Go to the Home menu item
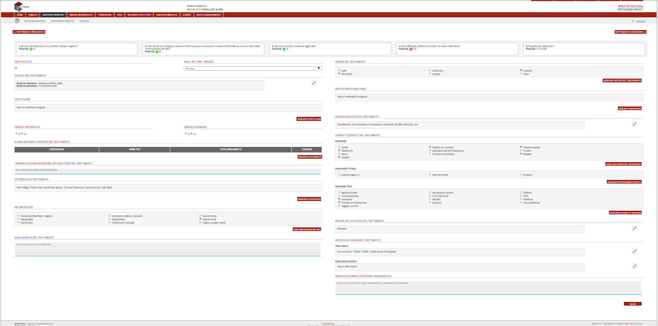 pyautogui.click(x=20, y=15)
